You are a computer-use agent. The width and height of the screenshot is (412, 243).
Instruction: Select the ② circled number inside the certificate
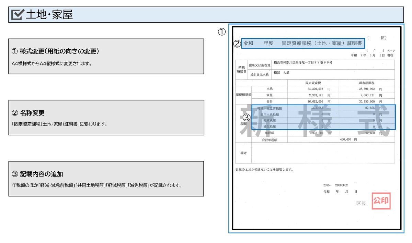[237, 44]
